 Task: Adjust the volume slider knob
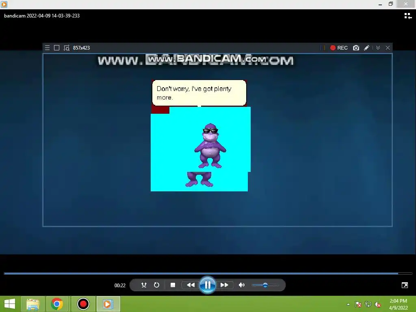(265, 285)
